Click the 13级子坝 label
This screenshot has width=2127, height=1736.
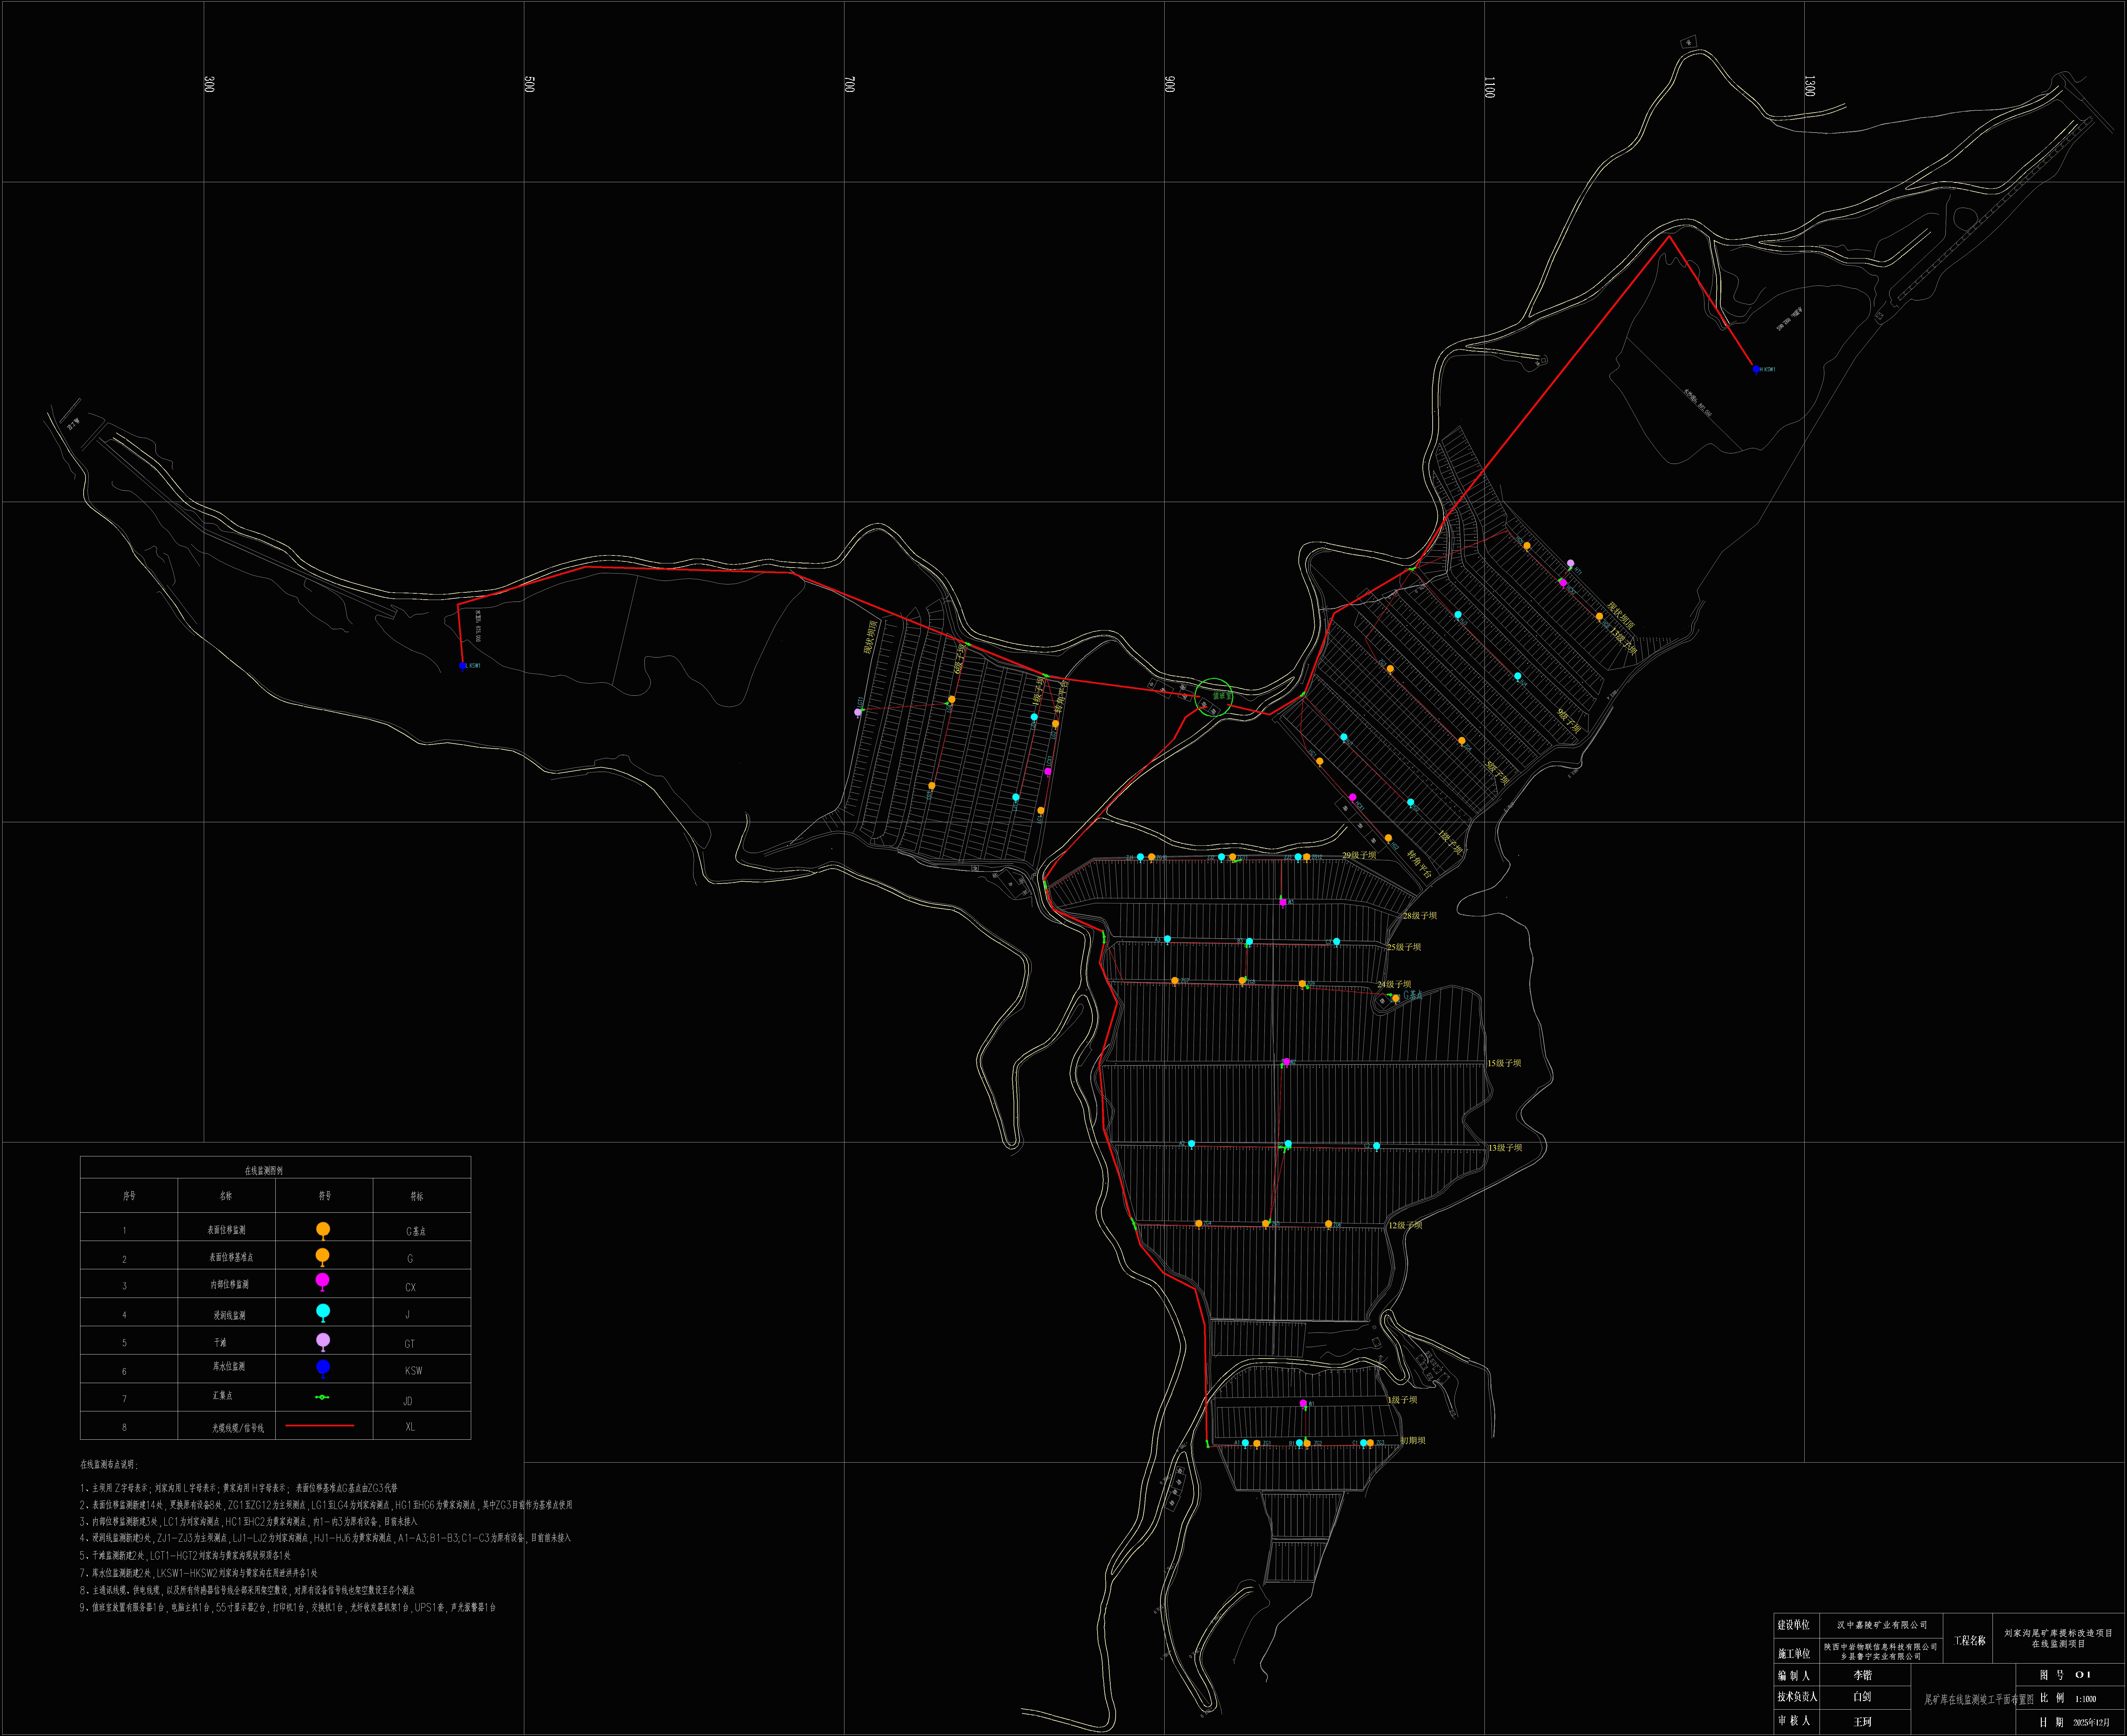[x=1505, y=1148]
